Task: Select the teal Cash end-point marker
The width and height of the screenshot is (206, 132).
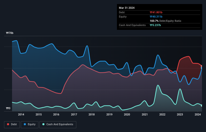Action: (202, 106)
